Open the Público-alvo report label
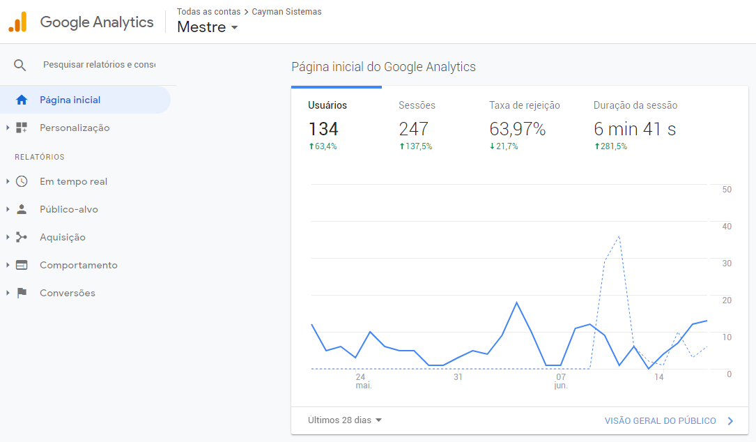This screenshot has height=442, width=756. tap(69, 209)
